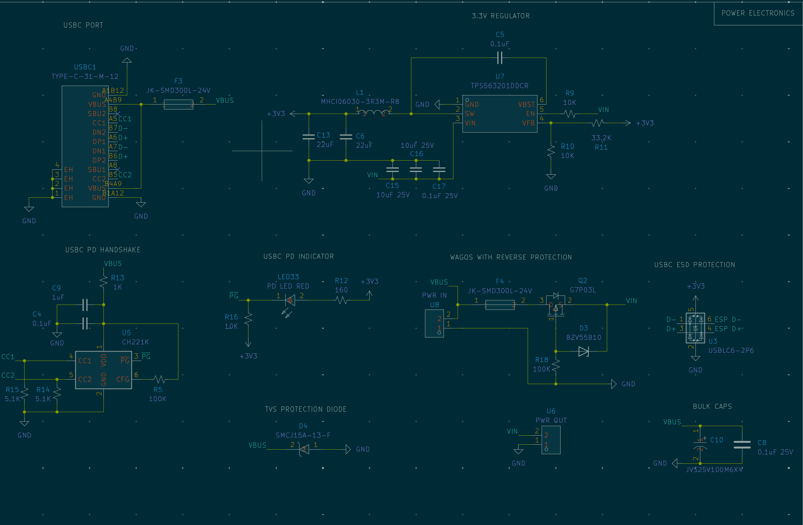Select the R16 10K resistor symbol
803x525 pixels.
(x=248, y=319)
